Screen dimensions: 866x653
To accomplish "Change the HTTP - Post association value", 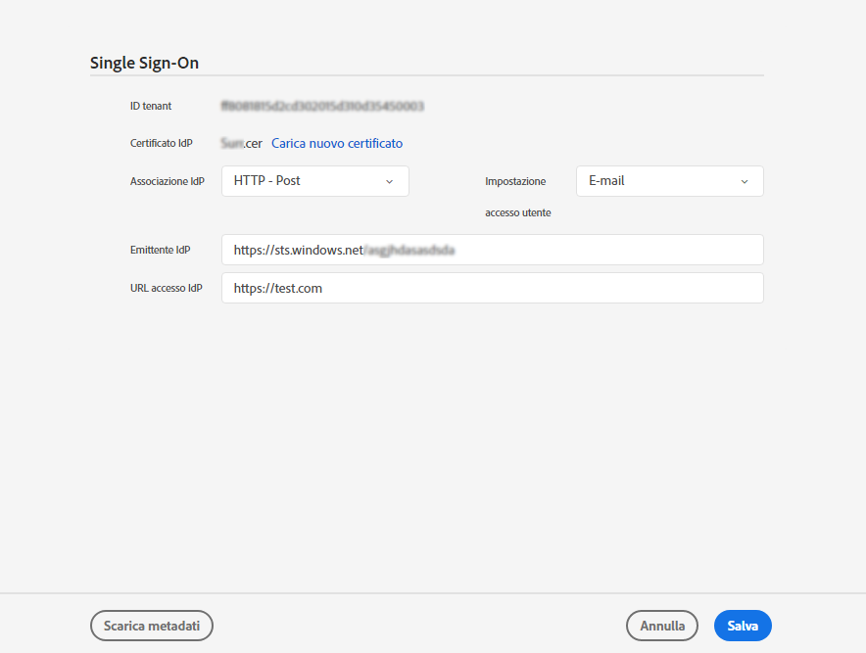I will [313, 181].
